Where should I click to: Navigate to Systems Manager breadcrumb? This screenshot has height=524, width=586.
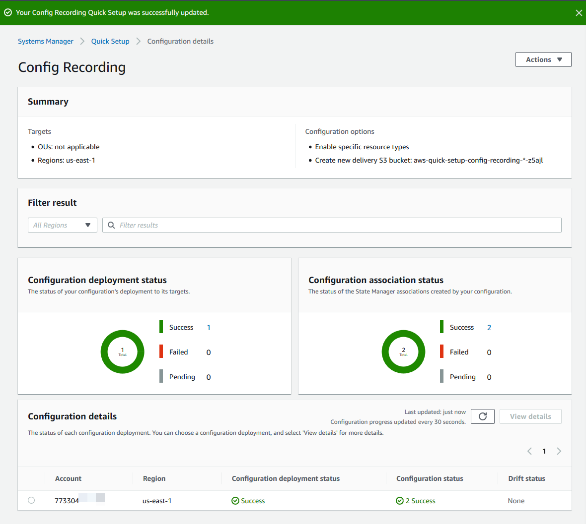46,42
